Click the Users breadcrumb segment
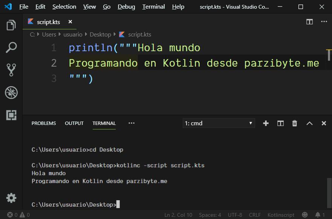The image size is (332, 219). point(49,35)
